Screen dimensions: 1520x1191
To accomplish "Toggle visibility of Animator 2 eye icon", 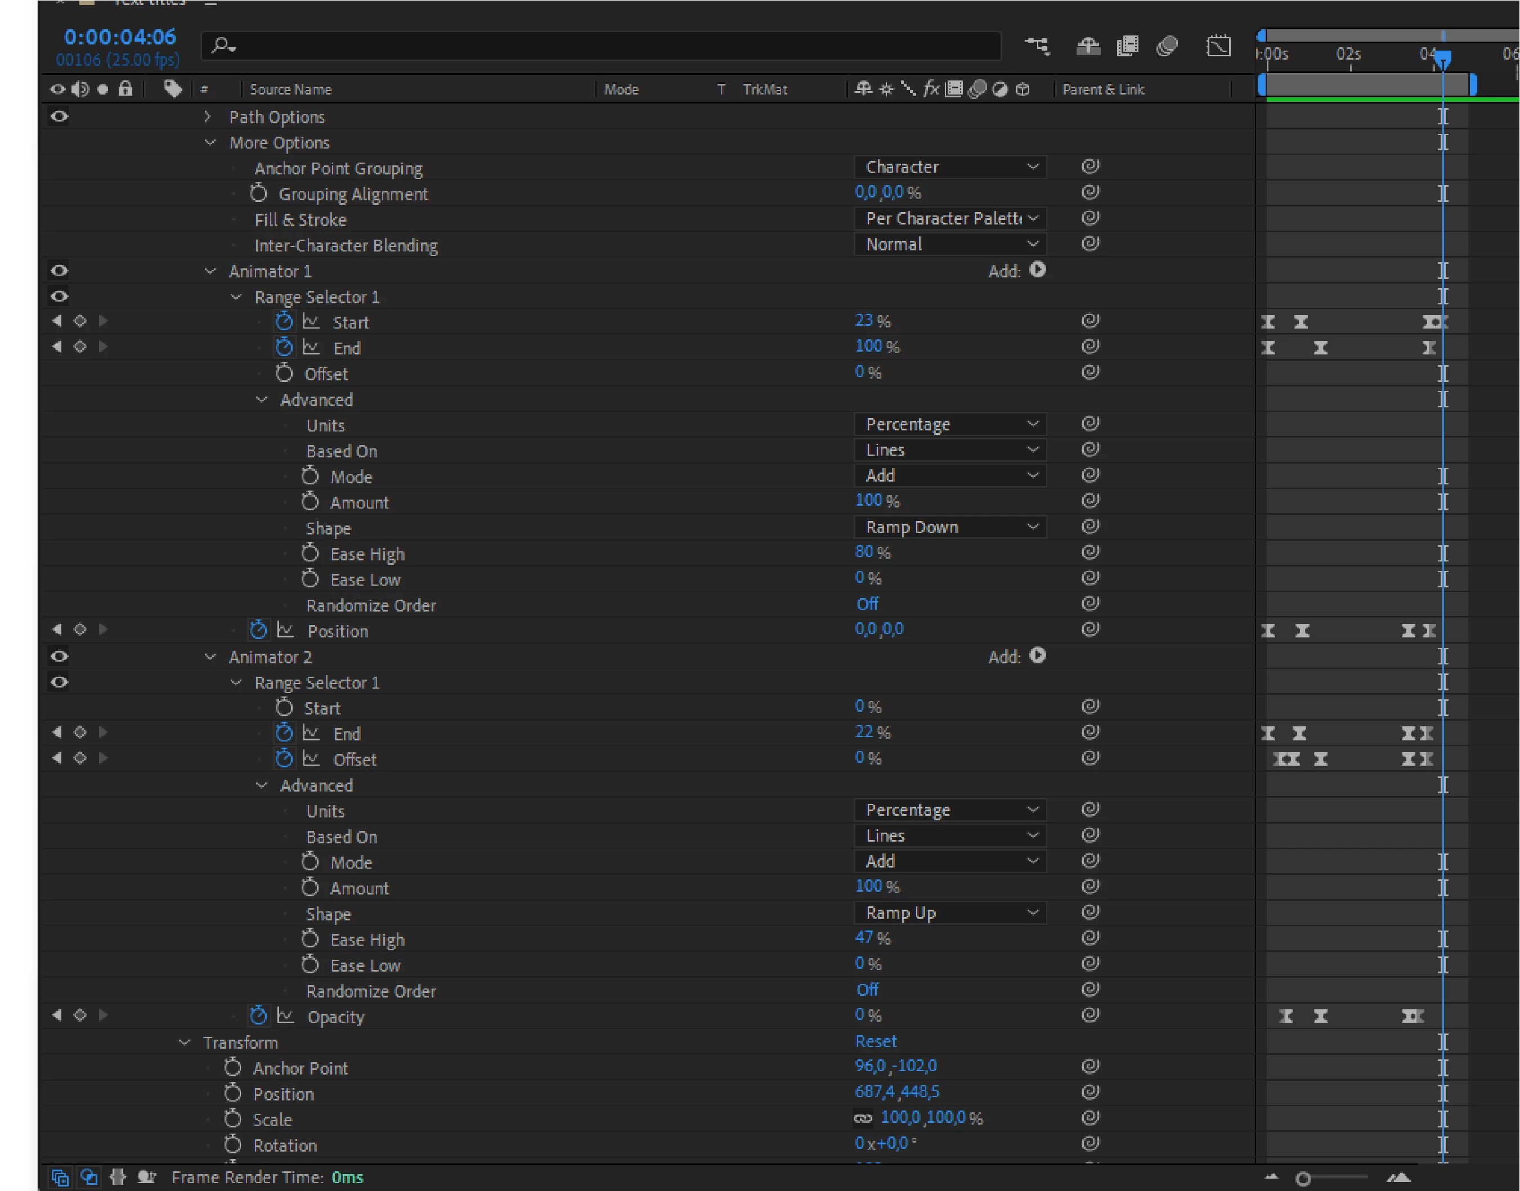I will click(x=59, y=656).
